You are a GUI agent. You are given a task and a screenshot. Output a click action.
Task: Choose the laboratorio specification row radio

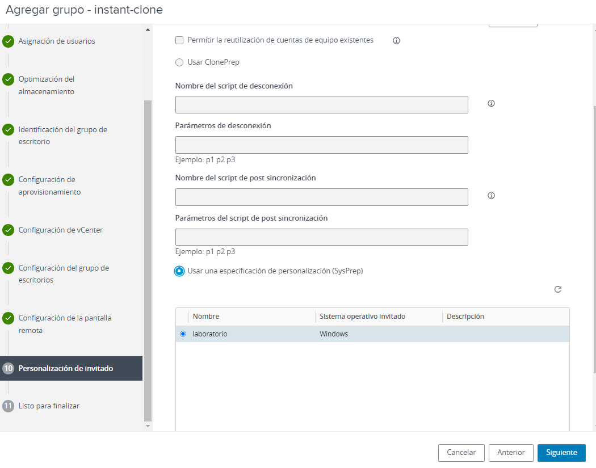pyautogui.click(x=183, y=334)
